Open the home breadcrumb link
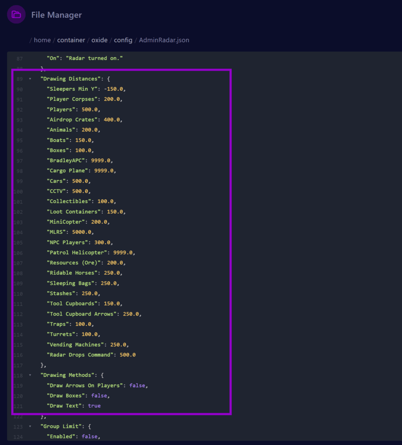The width and height of the screenshot is (402, 445). [x=42, y=40]
